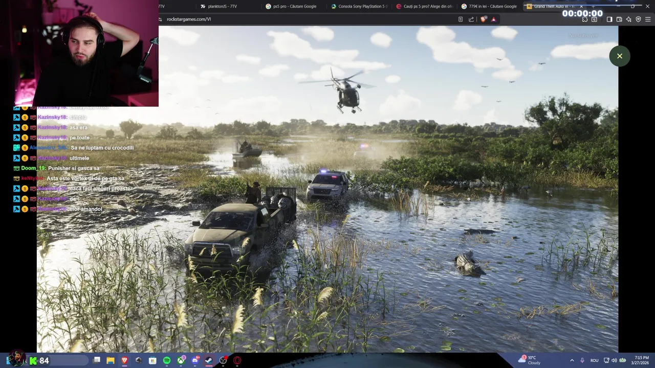Screen dimensions: 655x368
Task: Switch to the ps5 pro - Căutare Google tab
Action: point(295,6)
